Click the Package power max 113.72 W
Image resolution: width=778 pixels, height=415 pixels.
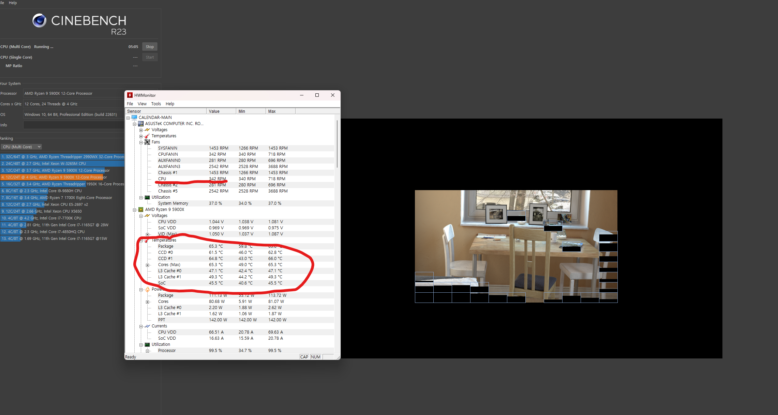(277, 295)
